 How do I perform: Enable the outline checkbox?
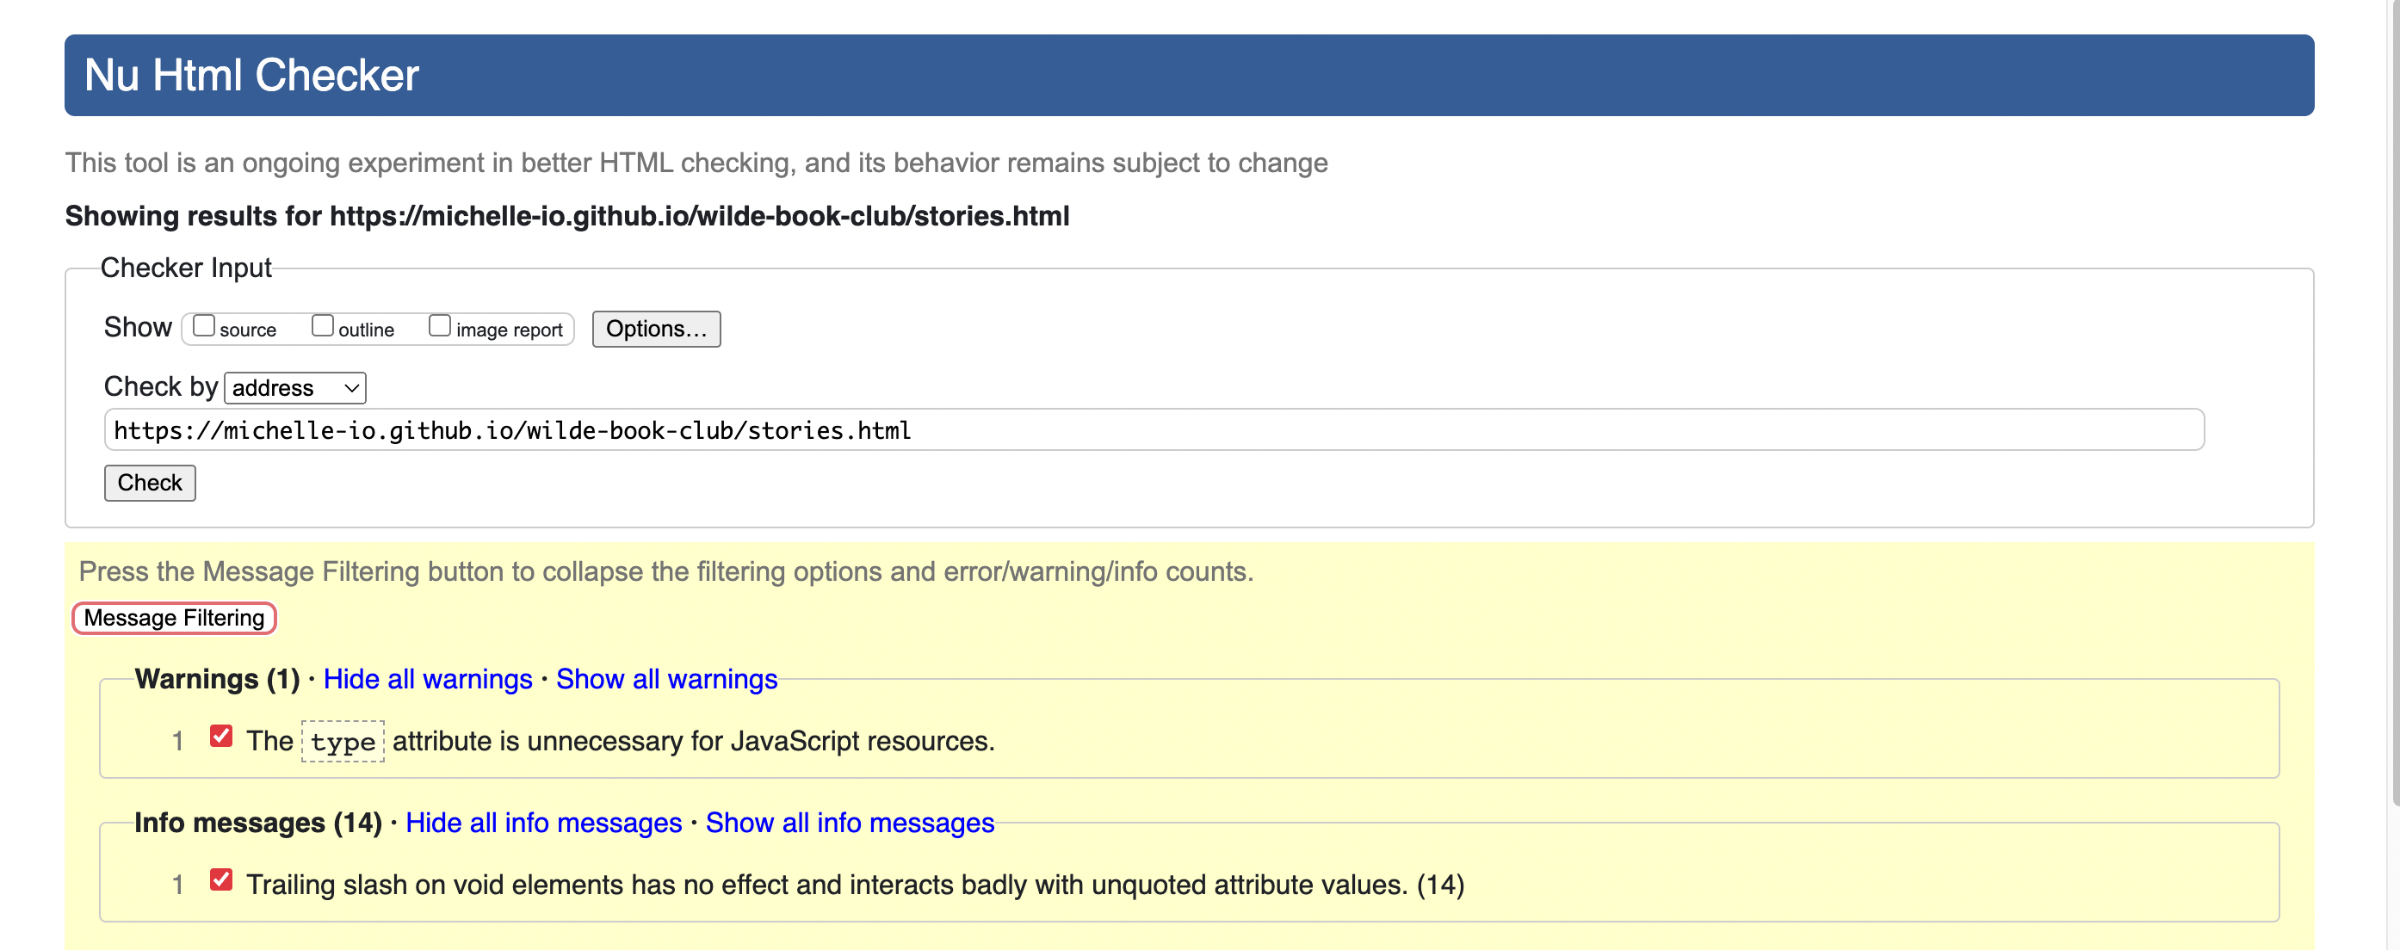(322, 325)
